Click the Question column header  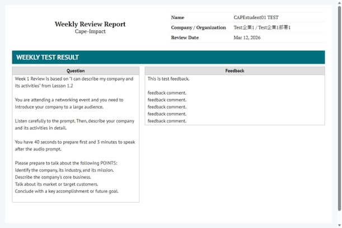coord(76,71)
